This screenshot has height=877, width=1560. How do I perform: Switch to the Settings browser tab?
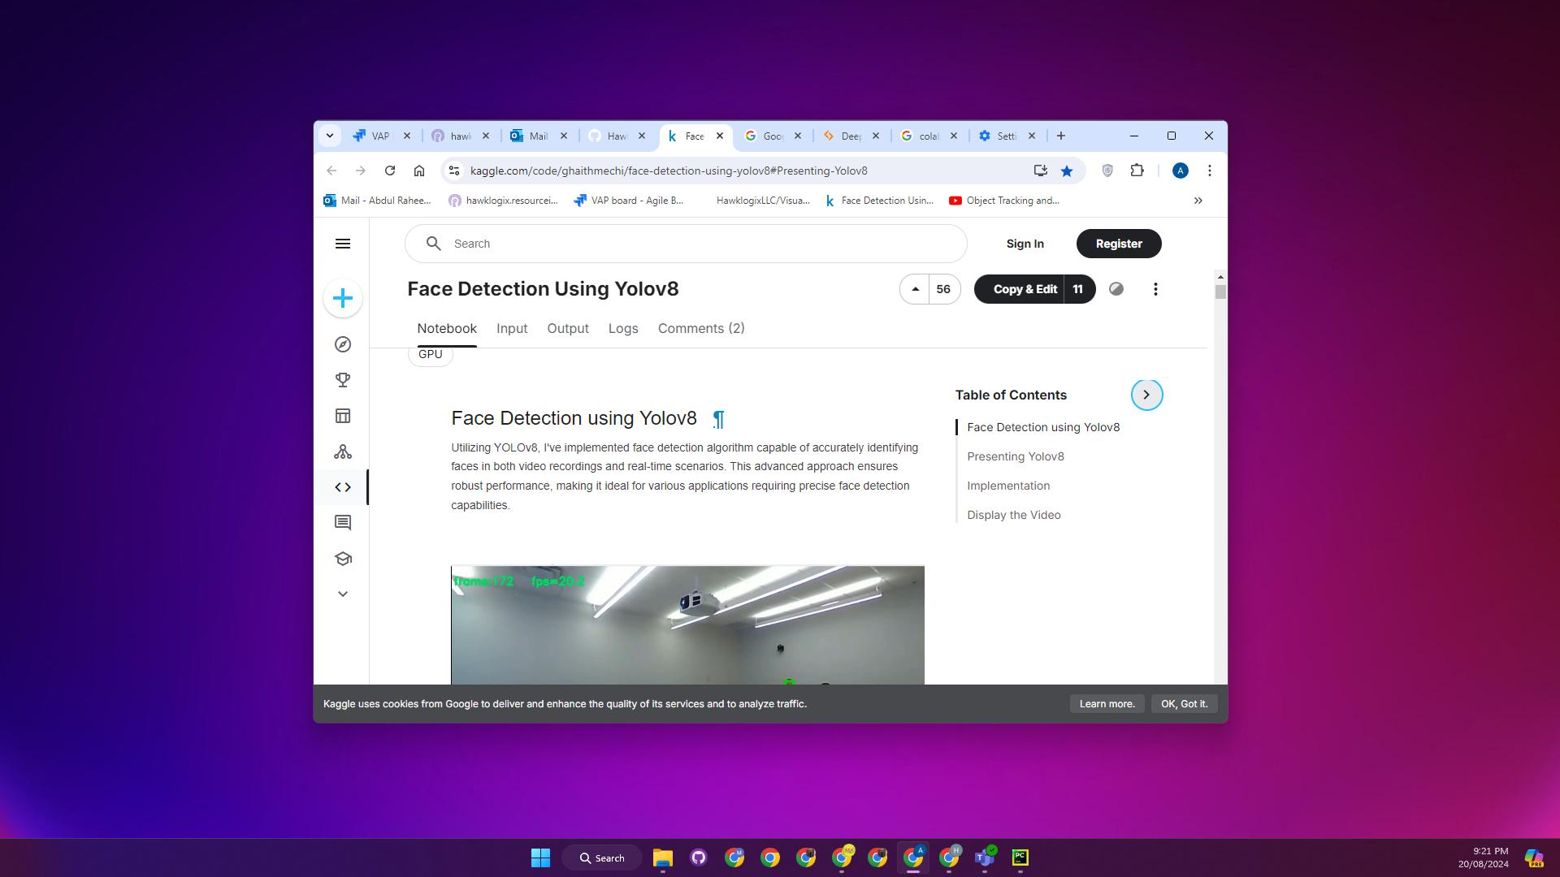pyautogui.click(x=1006, y=136)
